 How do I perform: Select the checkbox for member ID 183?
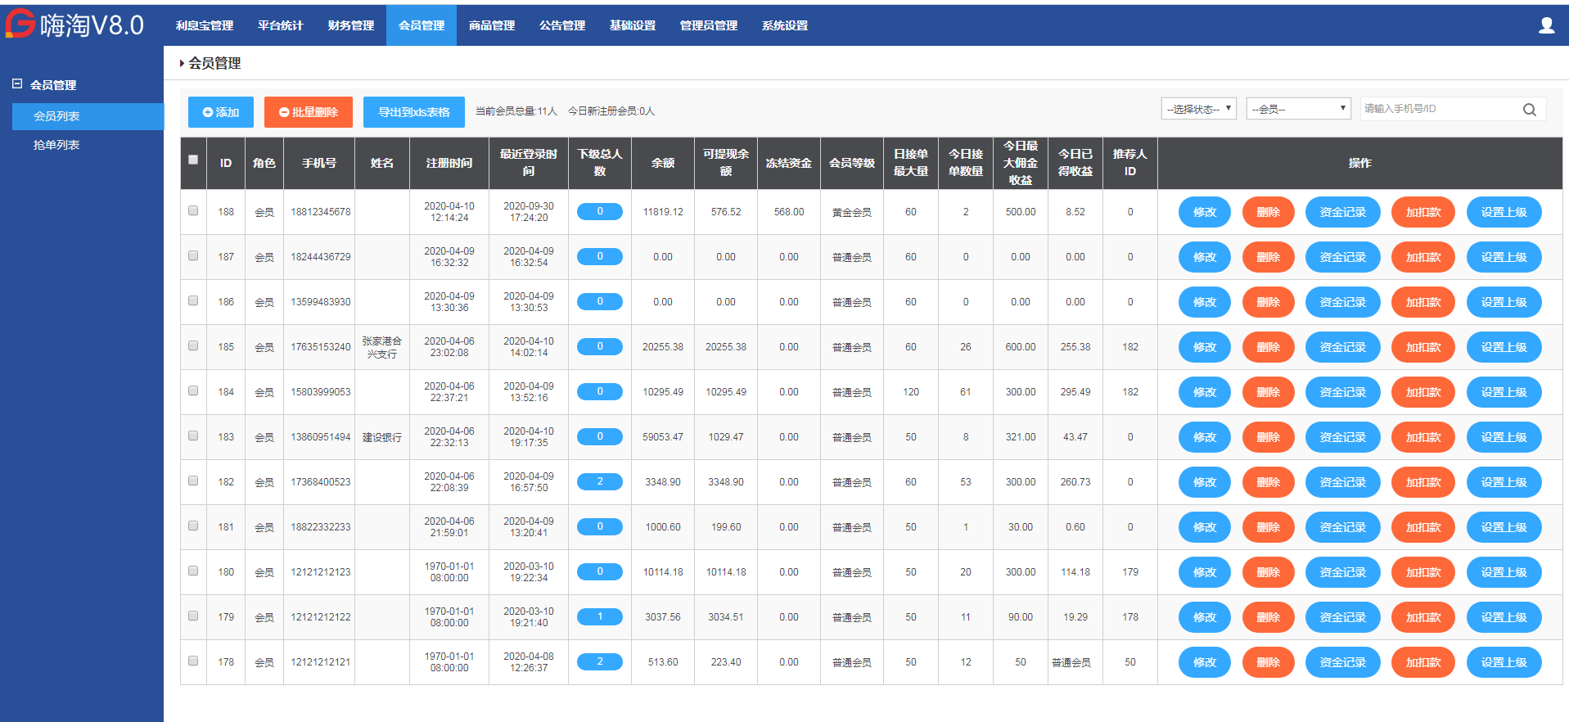point(193,436)
